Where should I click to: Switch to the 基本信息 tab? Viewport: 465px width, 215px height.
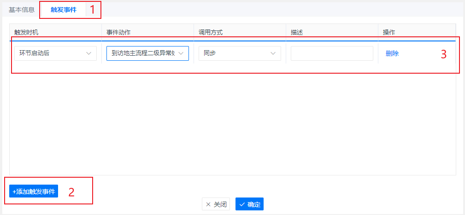(22, 10)
